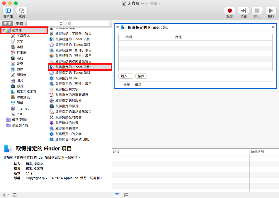Viewport: 279px width, 198px height.
Task: Select the Internet category
Action: [x=23, y=108]
